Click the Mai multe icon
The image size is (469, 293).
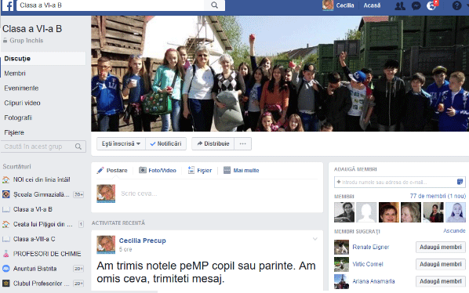[x=227, y=170]
